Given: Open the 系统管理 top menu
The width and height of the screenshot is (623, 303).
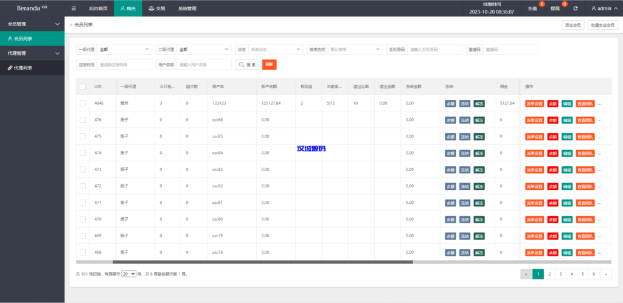Looking at the screenshot, I should coord(187,9).
